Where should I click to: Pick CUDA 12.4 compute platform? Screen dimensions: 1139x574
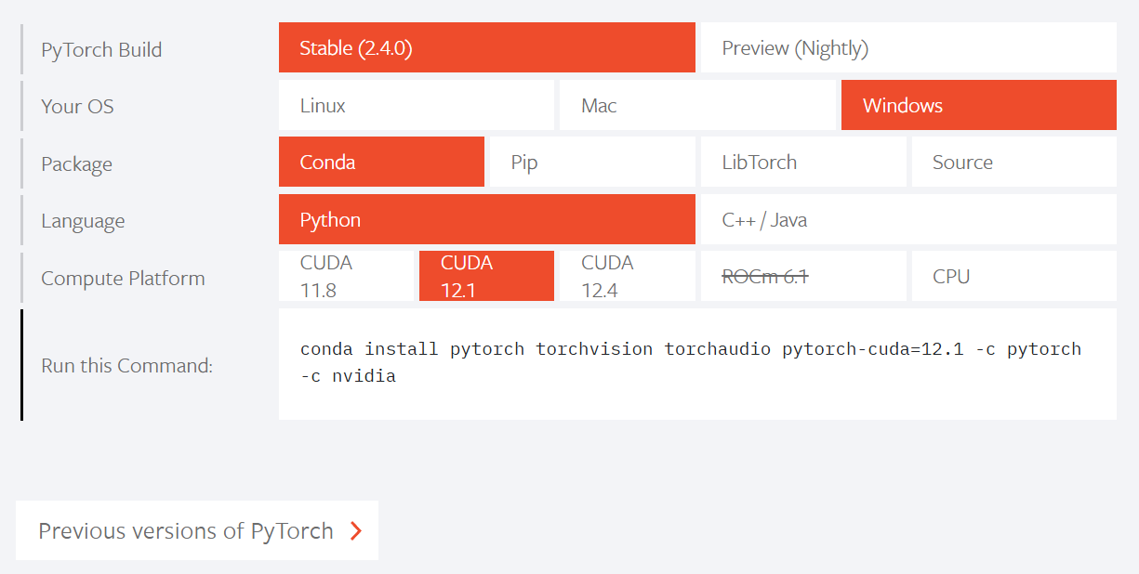[627, 276]
